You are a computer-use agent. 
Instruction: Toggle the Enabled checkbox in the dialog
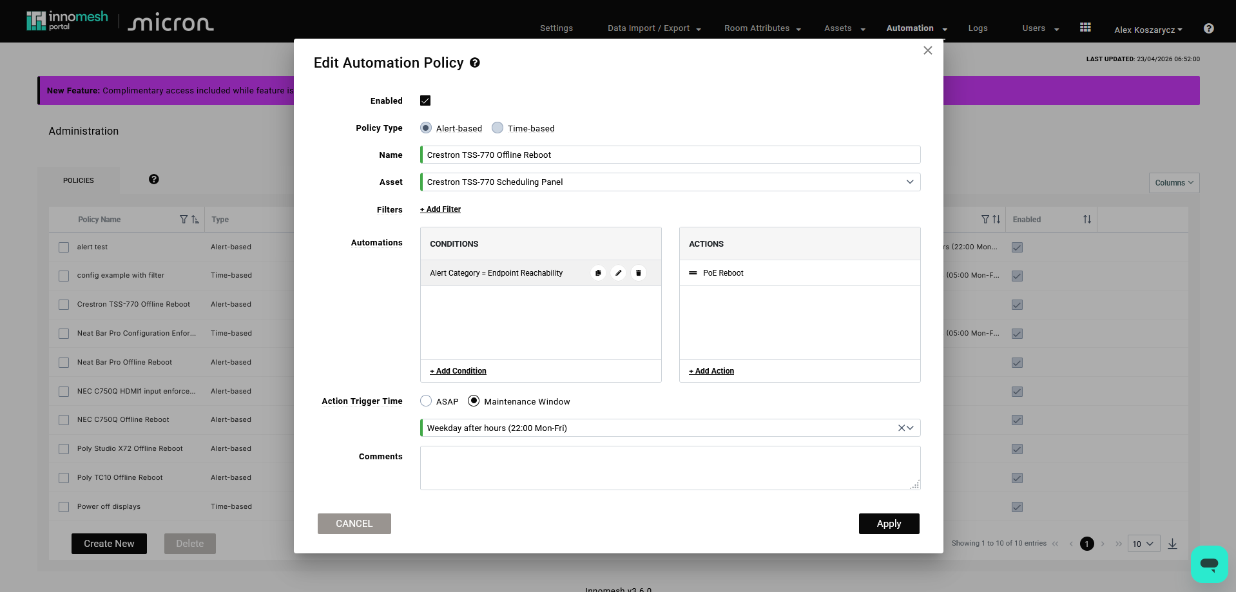(425, 100)
